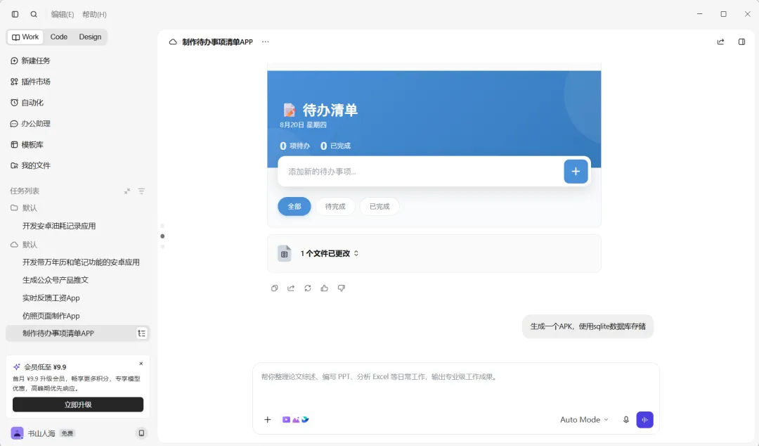Open the colorful tools icon cluster
The width and height of the screenshot is (759, 446).
[295, 420]
